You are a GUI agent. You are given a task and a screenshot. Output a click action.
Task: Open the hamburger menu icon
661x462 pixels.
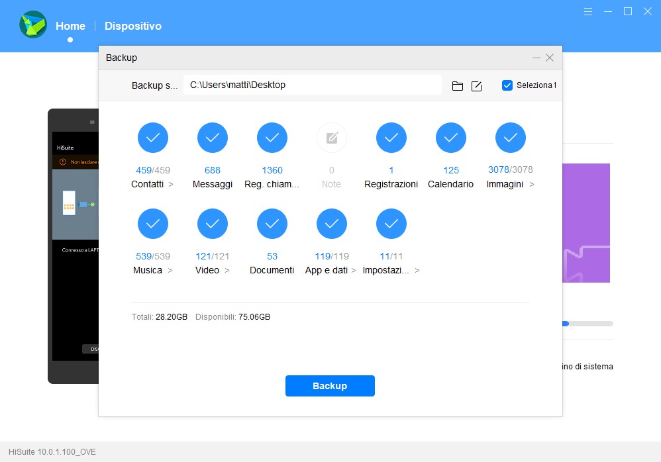[x=588, y=11]
